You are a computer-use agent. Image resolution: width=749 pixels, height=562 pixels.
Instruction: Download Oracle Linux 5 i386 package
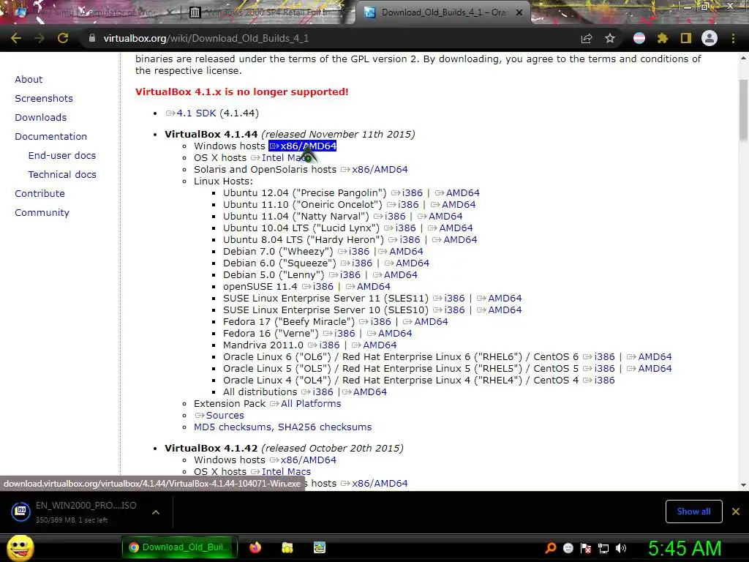[x=599, y=369]
